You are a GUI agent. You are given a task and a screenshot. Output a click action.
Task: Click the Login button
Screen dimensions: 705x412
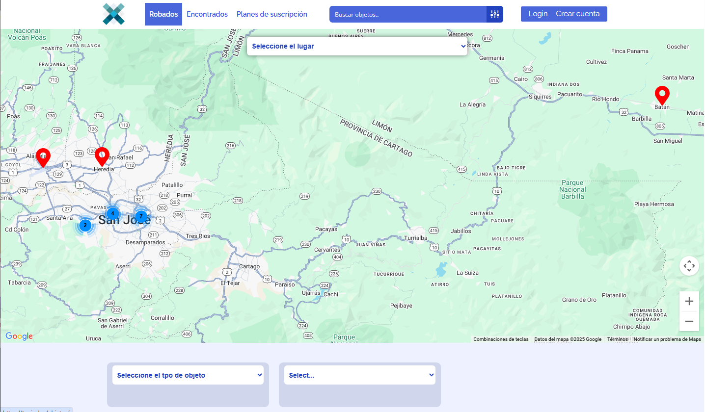538,14
